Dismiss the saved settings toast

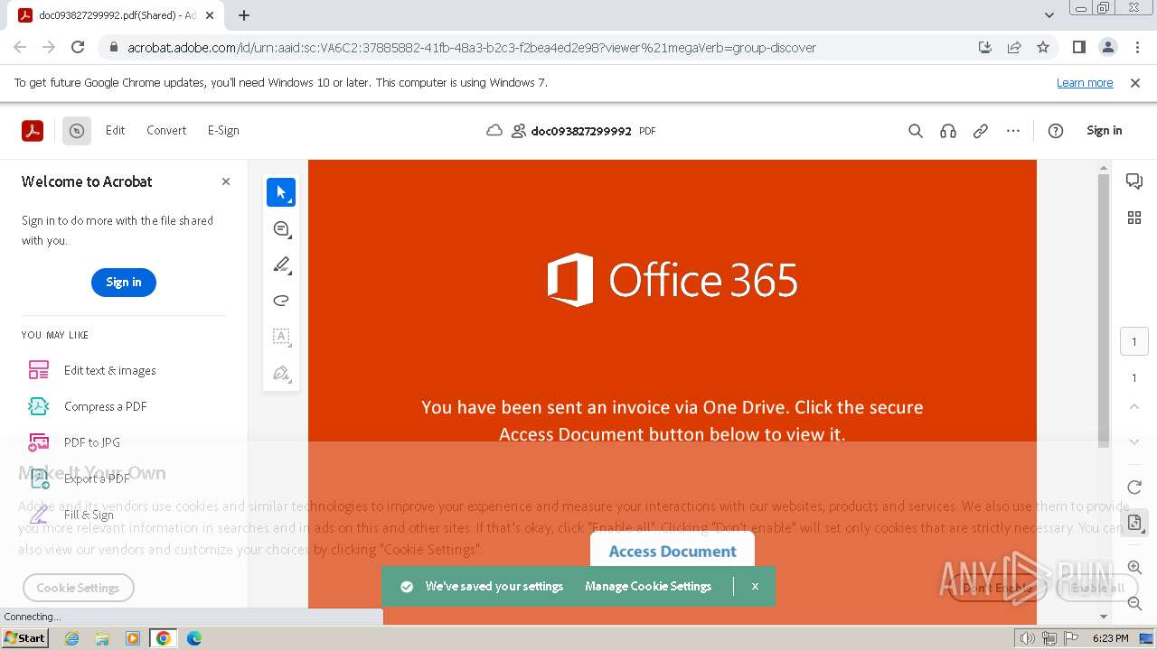click(755, 586)
